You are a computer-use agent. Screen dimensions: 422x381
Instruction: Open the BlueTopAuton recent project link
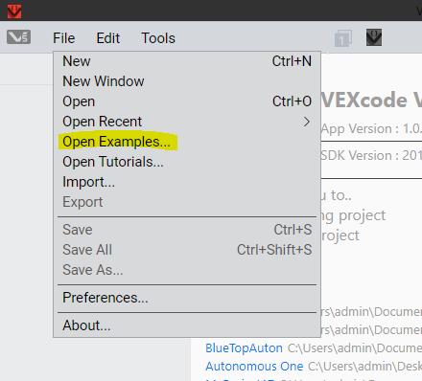click(244, 348)
